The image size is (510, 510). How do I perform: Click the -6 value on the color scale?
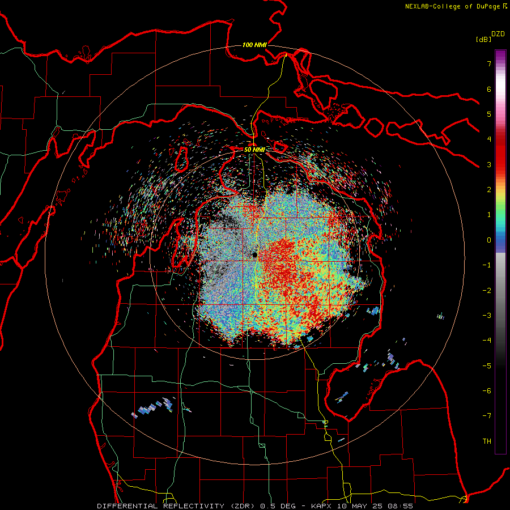pos(487,391)
